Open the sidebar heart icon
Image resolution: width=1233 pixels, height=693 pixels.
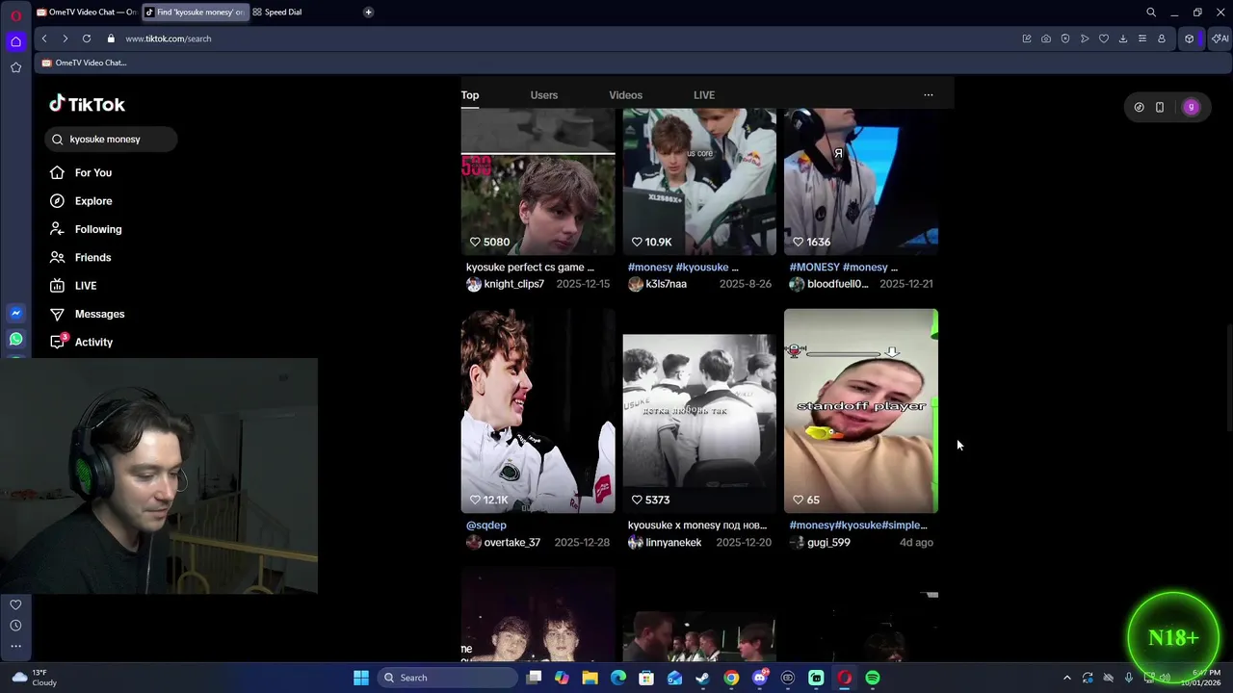click(x=15, y=604)
